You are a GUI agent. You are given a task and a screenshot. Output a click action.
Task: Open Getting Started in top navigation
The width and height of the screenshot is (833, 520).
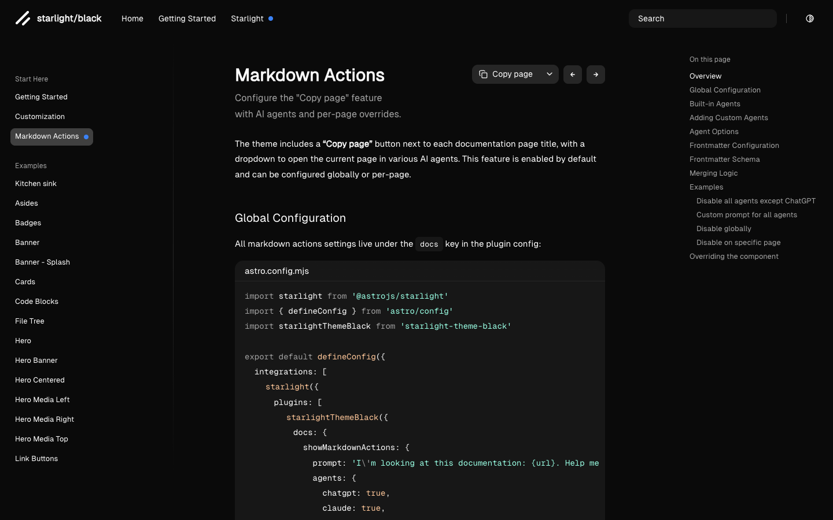(x=187, y=18)
